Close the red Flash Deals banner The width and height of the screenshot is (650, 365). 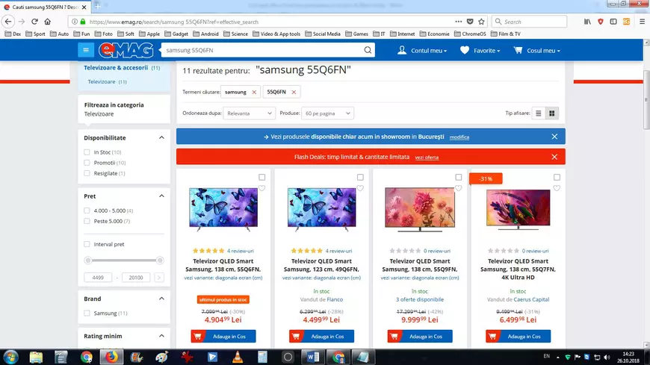554,157
